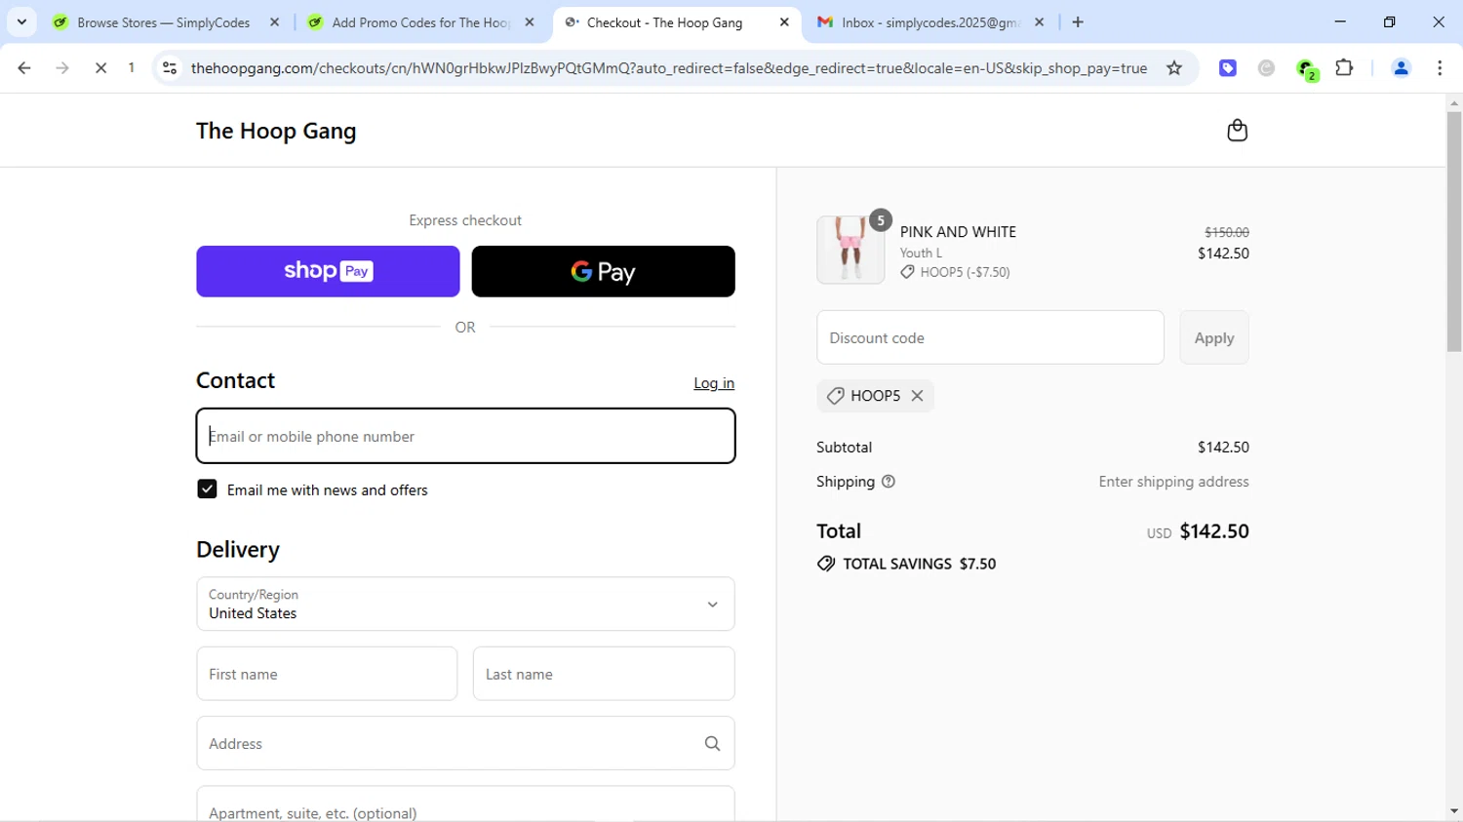Image resolution: width=1463 pixels, height=822 pixels.
Task: Click the Pink and White product thumbnail
Action: point(850,250)
